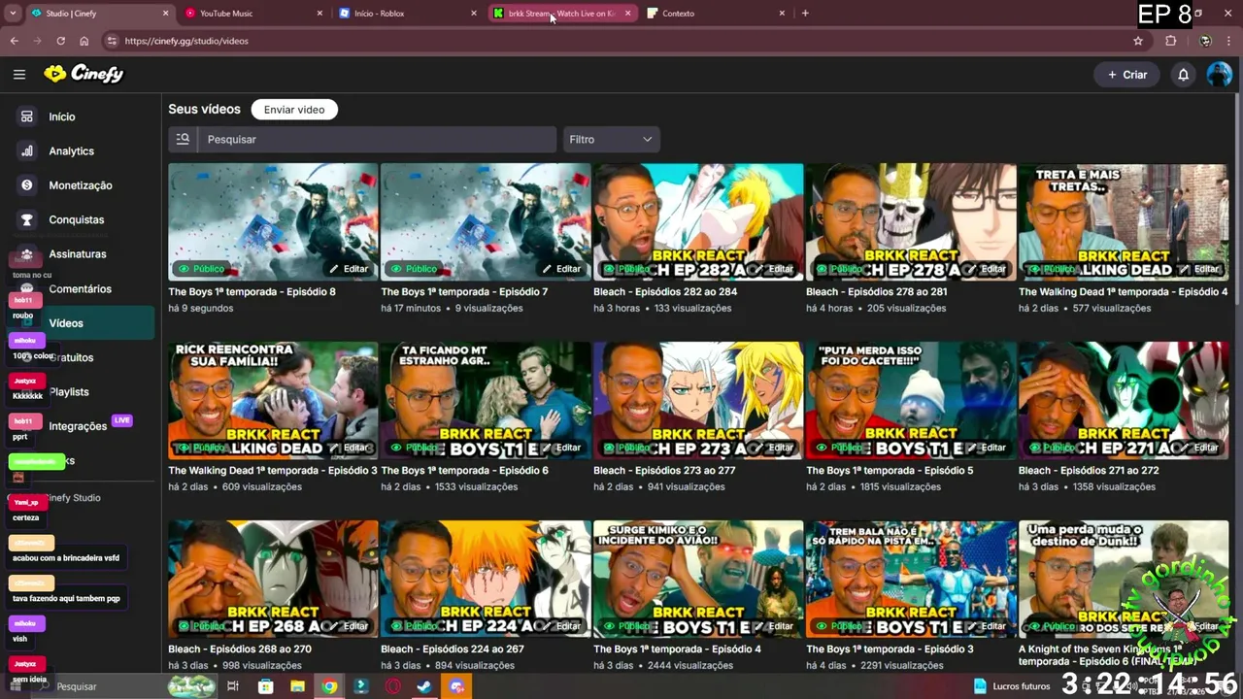Go back with browser back arrow

14,41
